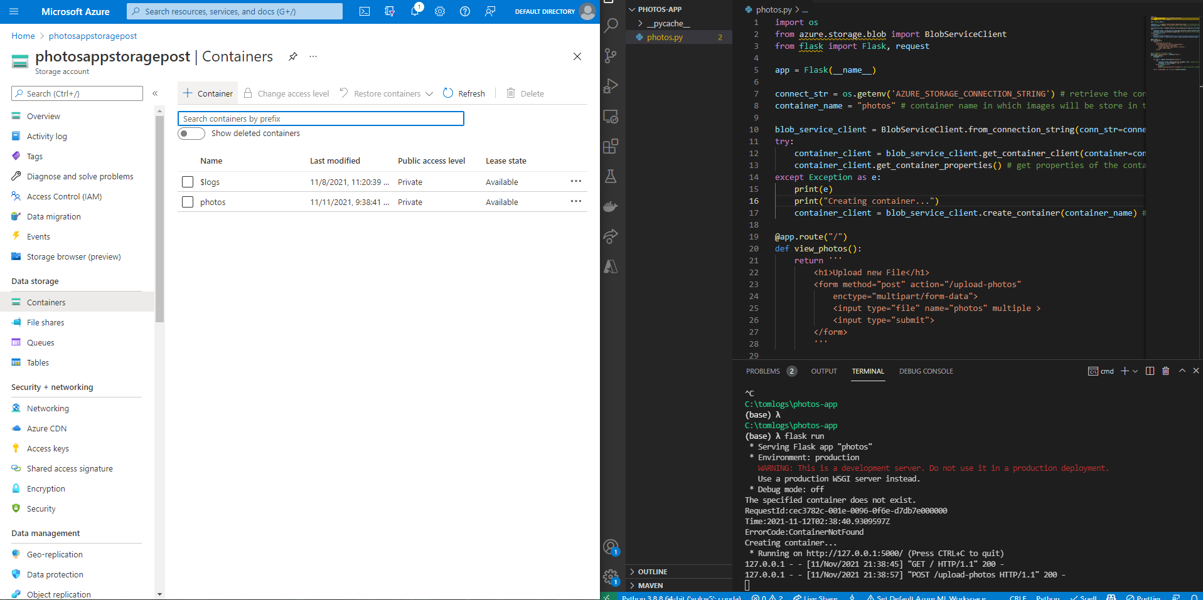Open VS Code Testing flask view
The height and width of the screenshot is (600, 1203).
pos(611,176)
